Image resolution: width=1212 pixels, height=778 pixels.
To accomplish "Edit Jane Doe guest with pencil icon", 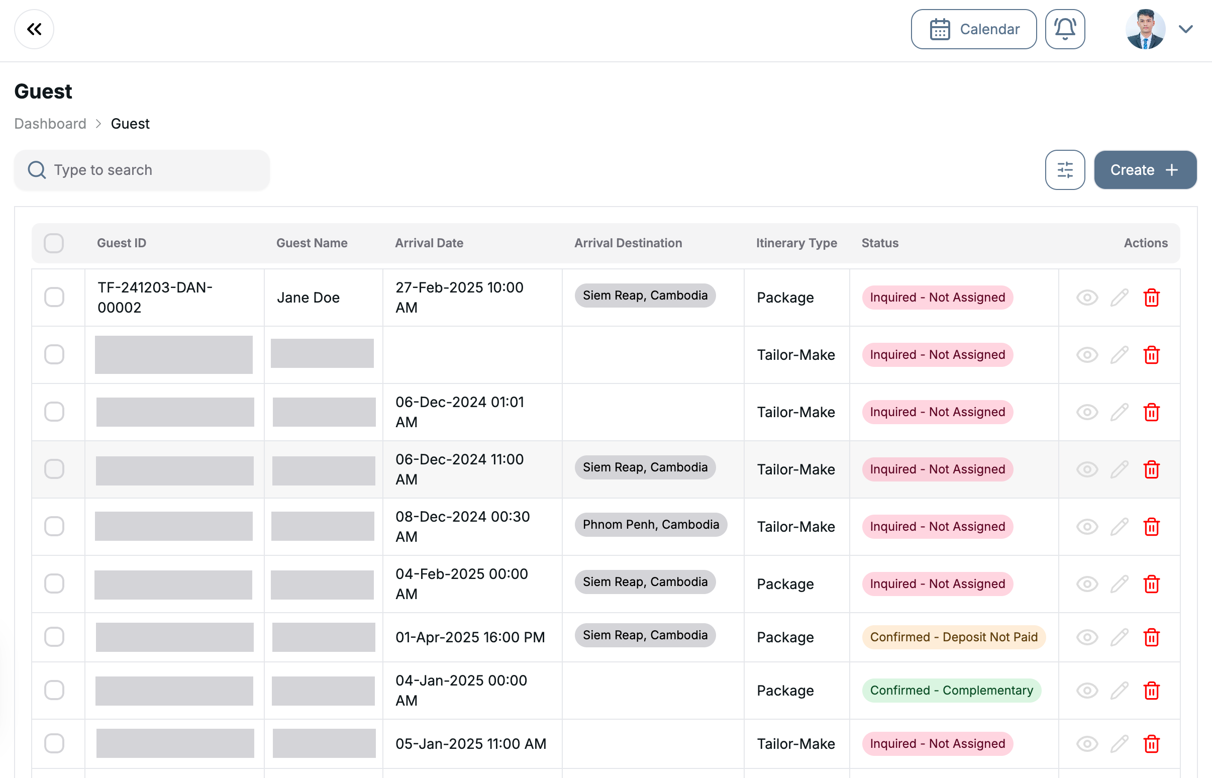I will (x=1119, y=298).
